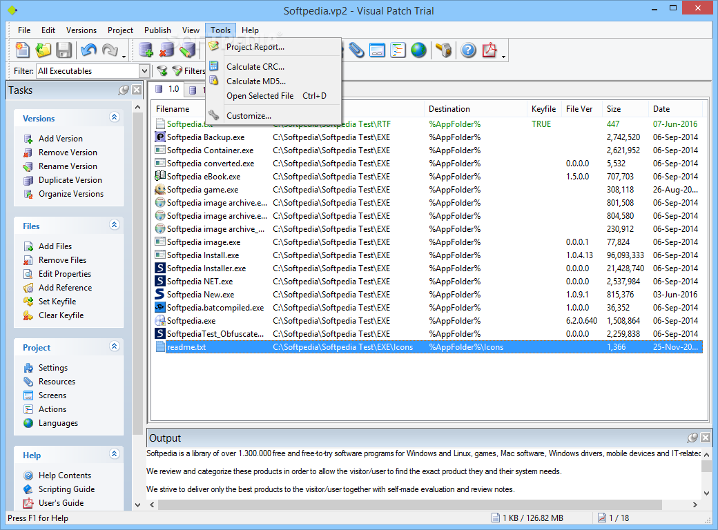Click Edit Properties task
Image resolution: width=718 pixels, height=530 pixels.
pyautogui.click(x=58, y=274)
